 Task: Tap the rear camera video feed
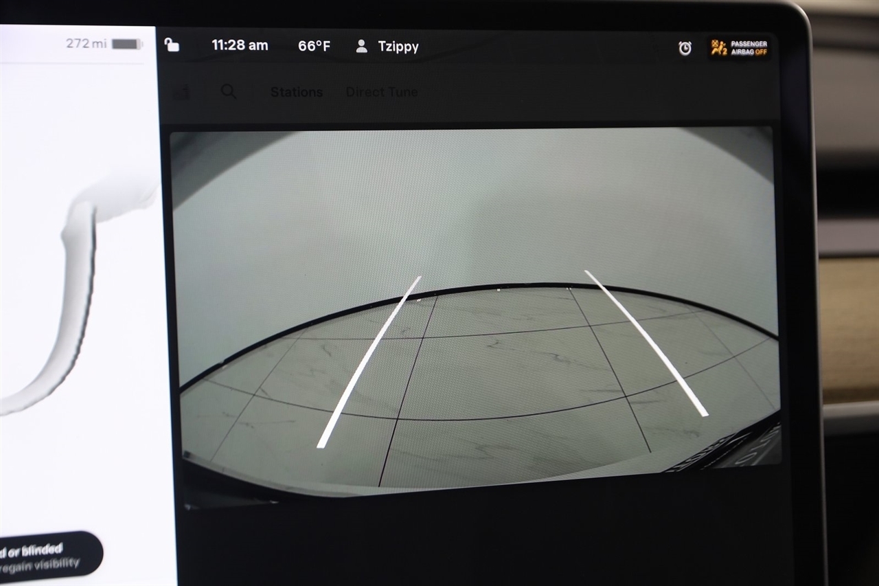point(474,309)
